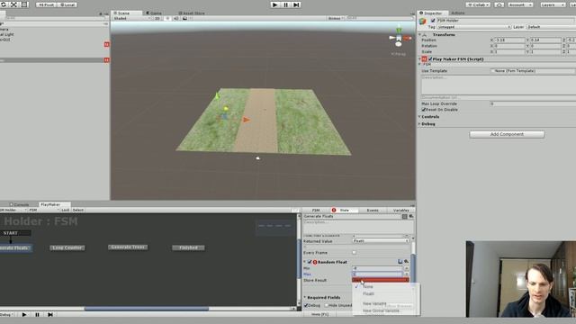The width and height of the screenshot is (576, 324).
Task: Open the Gizmos dropdown in Scene view
Action: pos(336,18)
